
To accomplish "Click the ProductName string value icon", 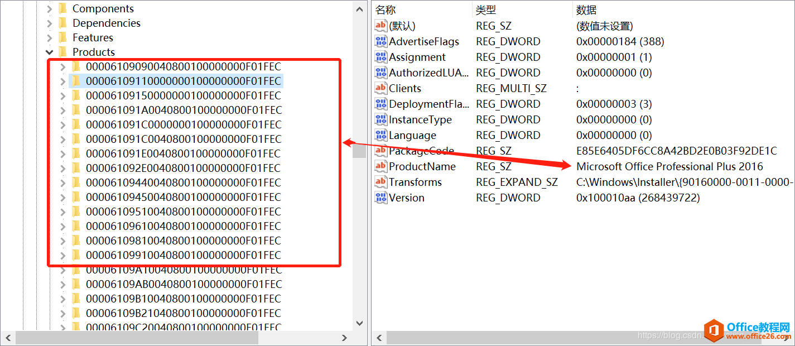I will [381, 166].
